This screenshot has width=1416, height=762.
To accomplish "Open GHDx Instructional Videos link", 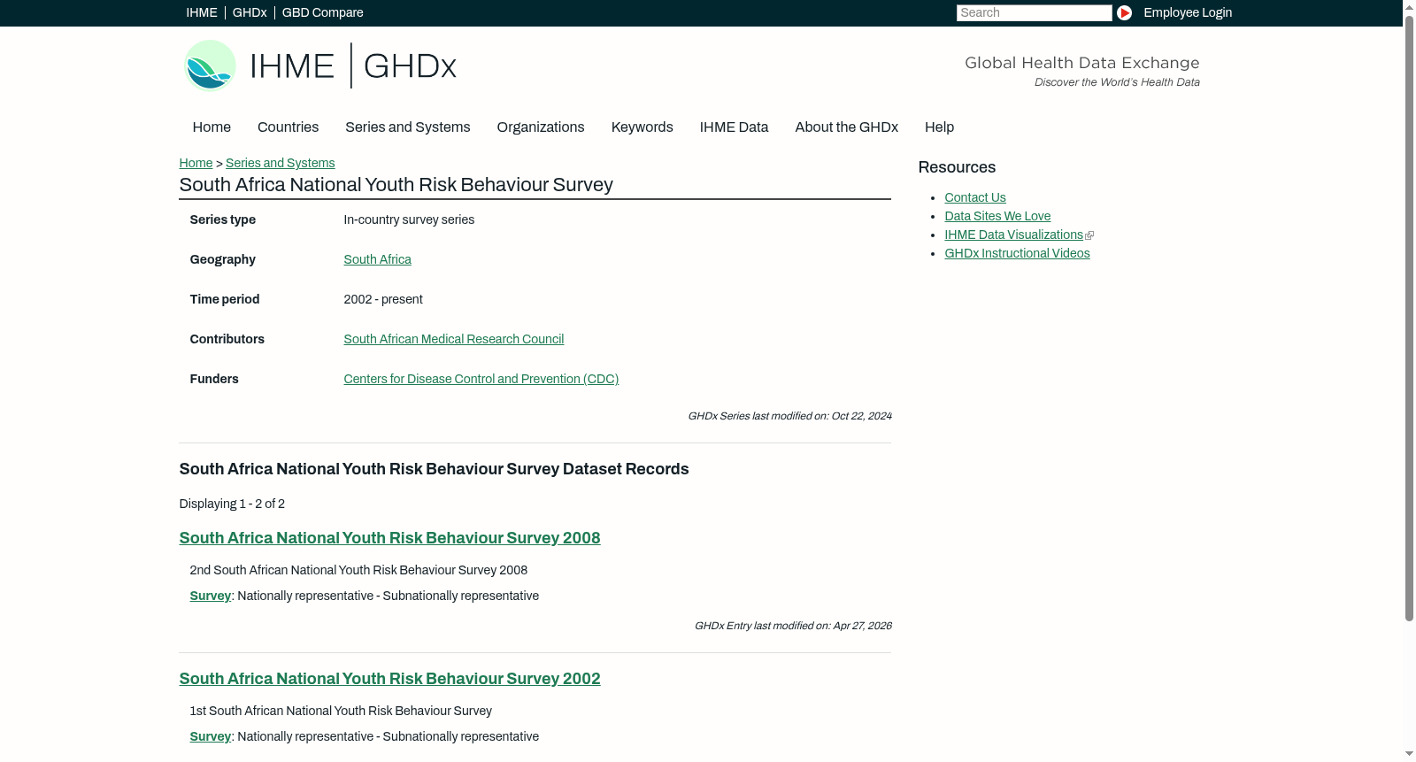I will tap(1017, 253).
